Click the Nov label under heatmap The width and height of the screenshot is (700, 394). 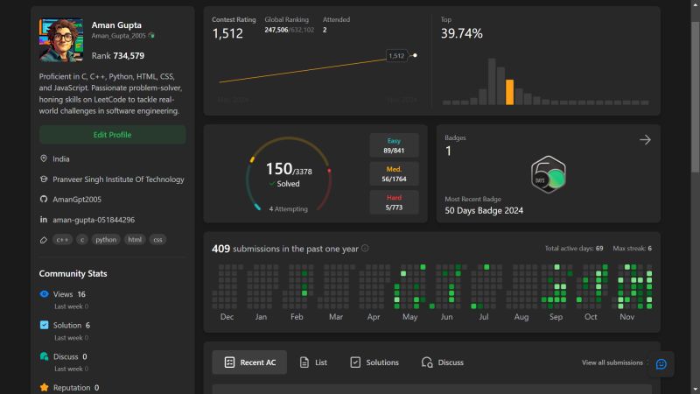[x=626, y=317]
